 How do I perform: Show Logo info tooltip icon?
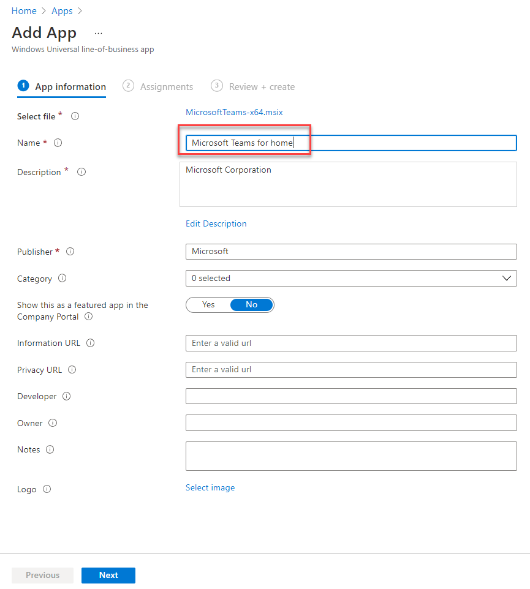click(x=47, y=489)
